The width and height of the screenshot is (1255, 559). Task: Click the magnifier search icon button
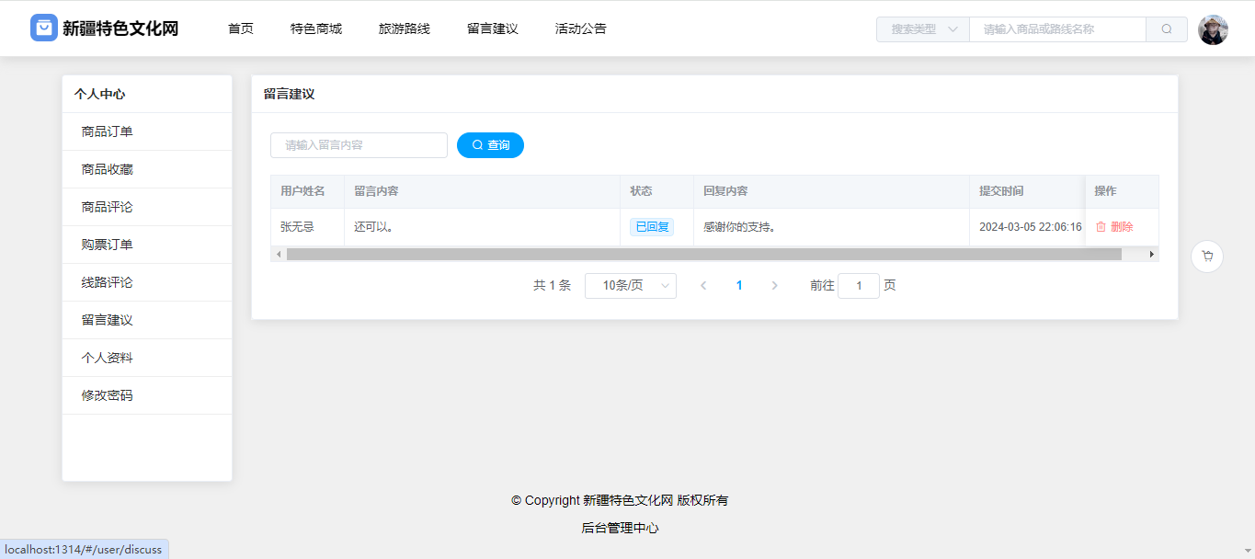click(1166, 29)
